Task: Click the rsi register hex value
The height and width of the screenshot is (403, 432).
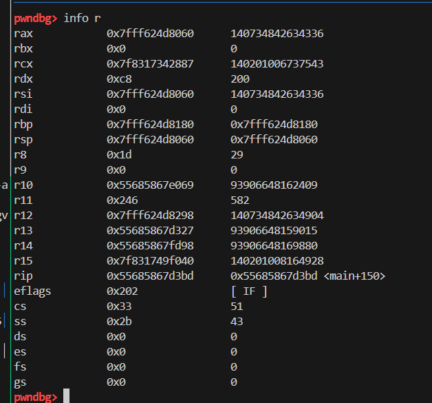Action: pyautogui.click(x=150, y=94)
